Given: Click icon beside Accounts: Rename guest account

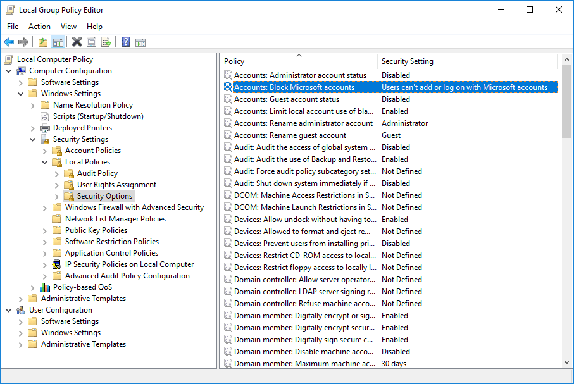Looking at the screenshot, I should [x=228, y=135].
